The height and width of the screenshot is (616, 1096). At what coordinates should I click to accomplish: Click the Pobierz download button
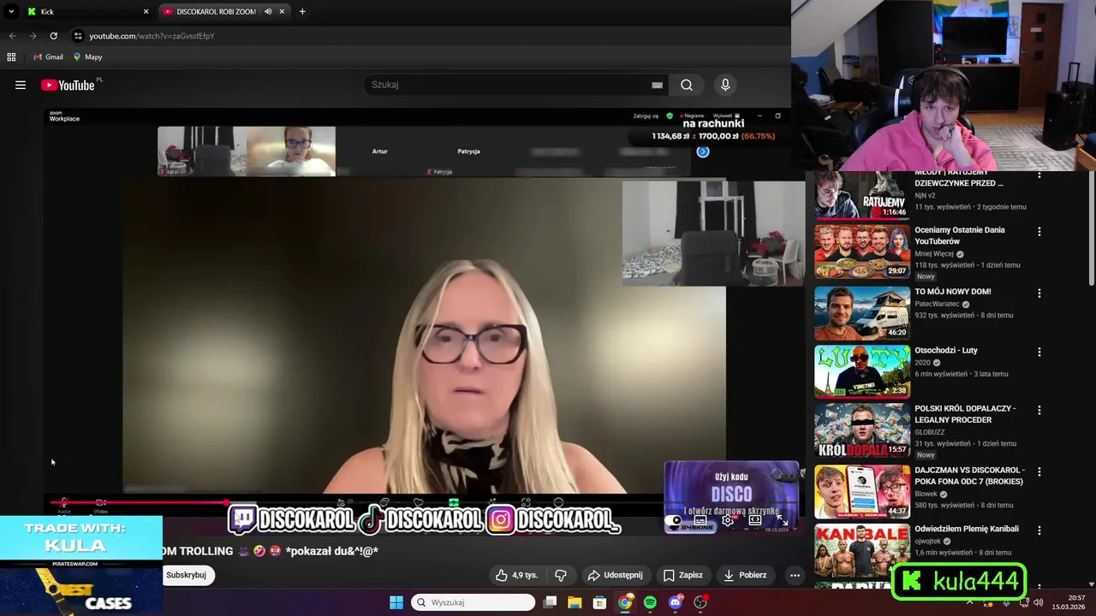pos(744,575)
